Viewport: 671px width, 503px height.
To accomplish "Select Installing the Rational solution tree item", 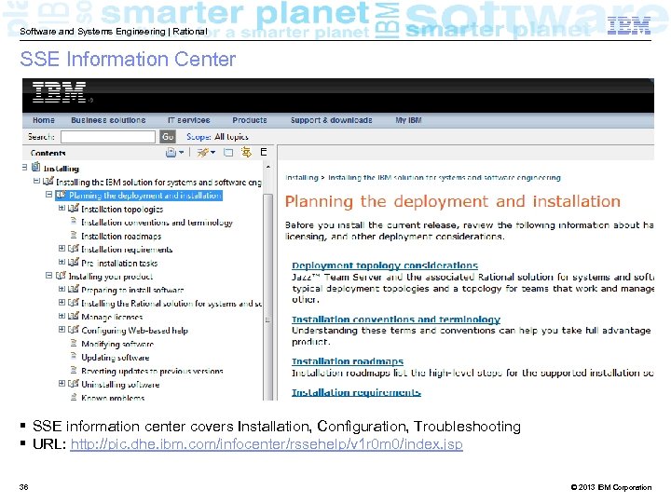I will tap(171, 304).
